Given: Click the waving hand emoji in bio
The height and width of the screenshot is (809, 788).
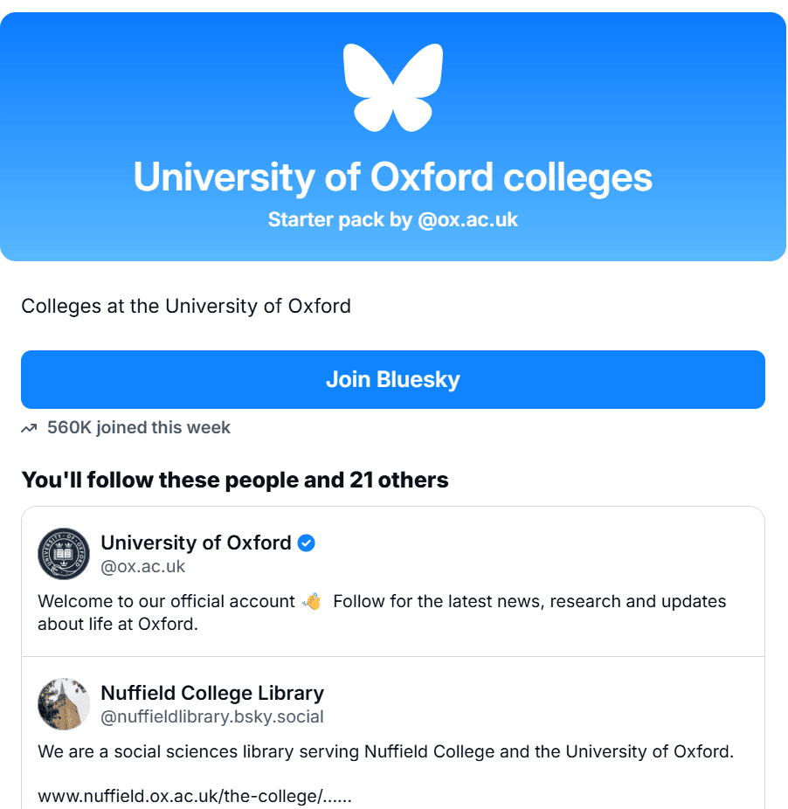Looking at the screenshot, I should click(312, 602).
